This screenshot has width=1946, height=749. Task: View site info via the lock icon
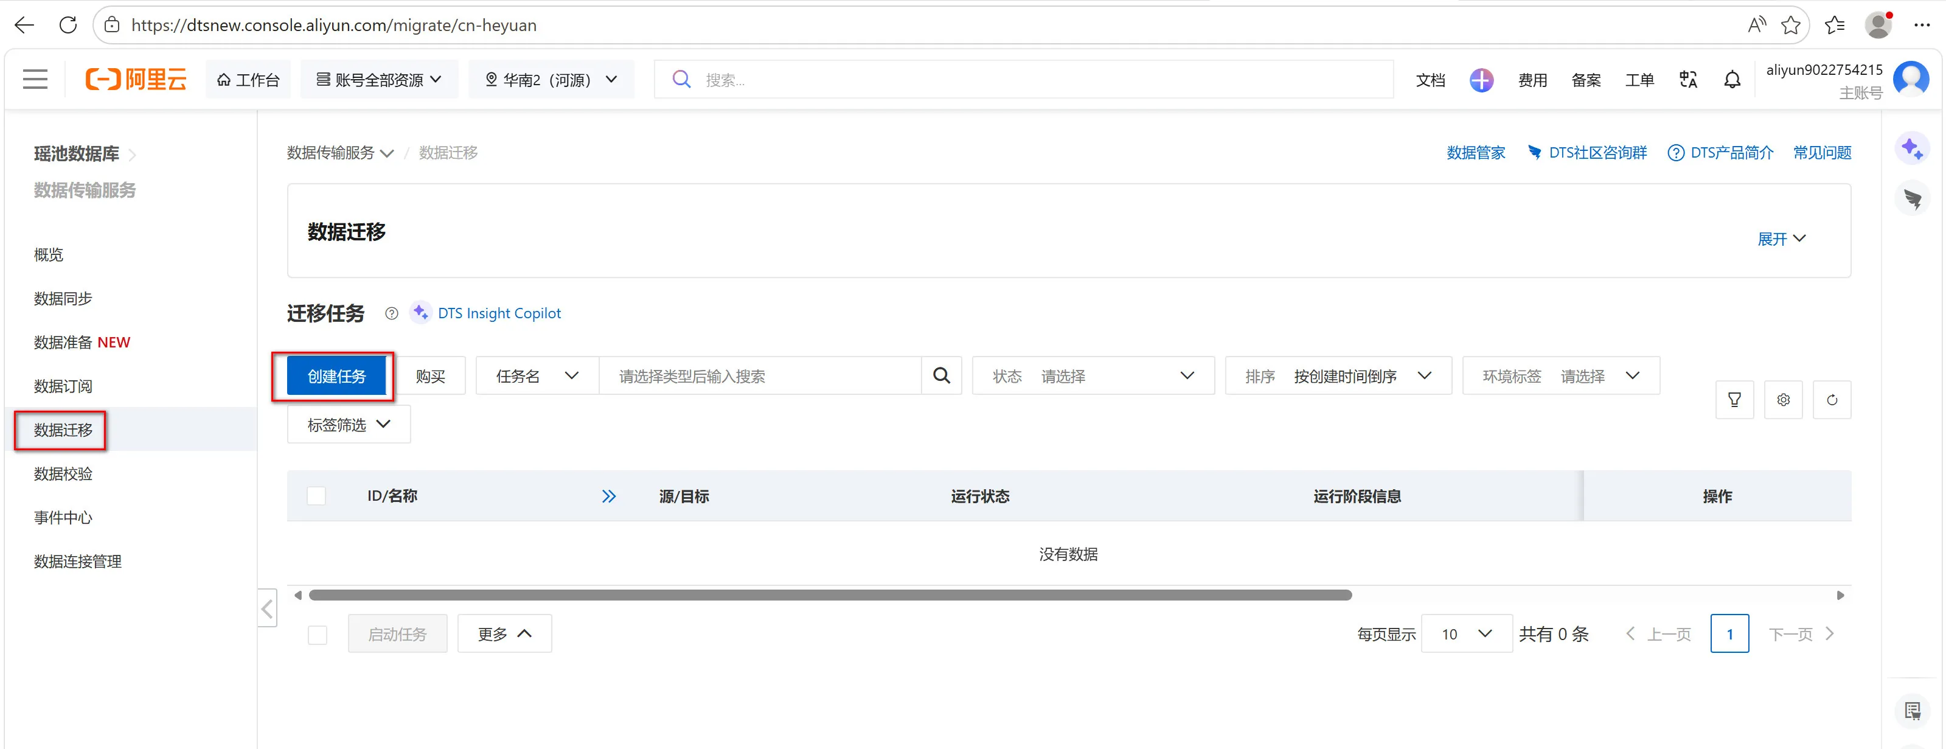112,25
